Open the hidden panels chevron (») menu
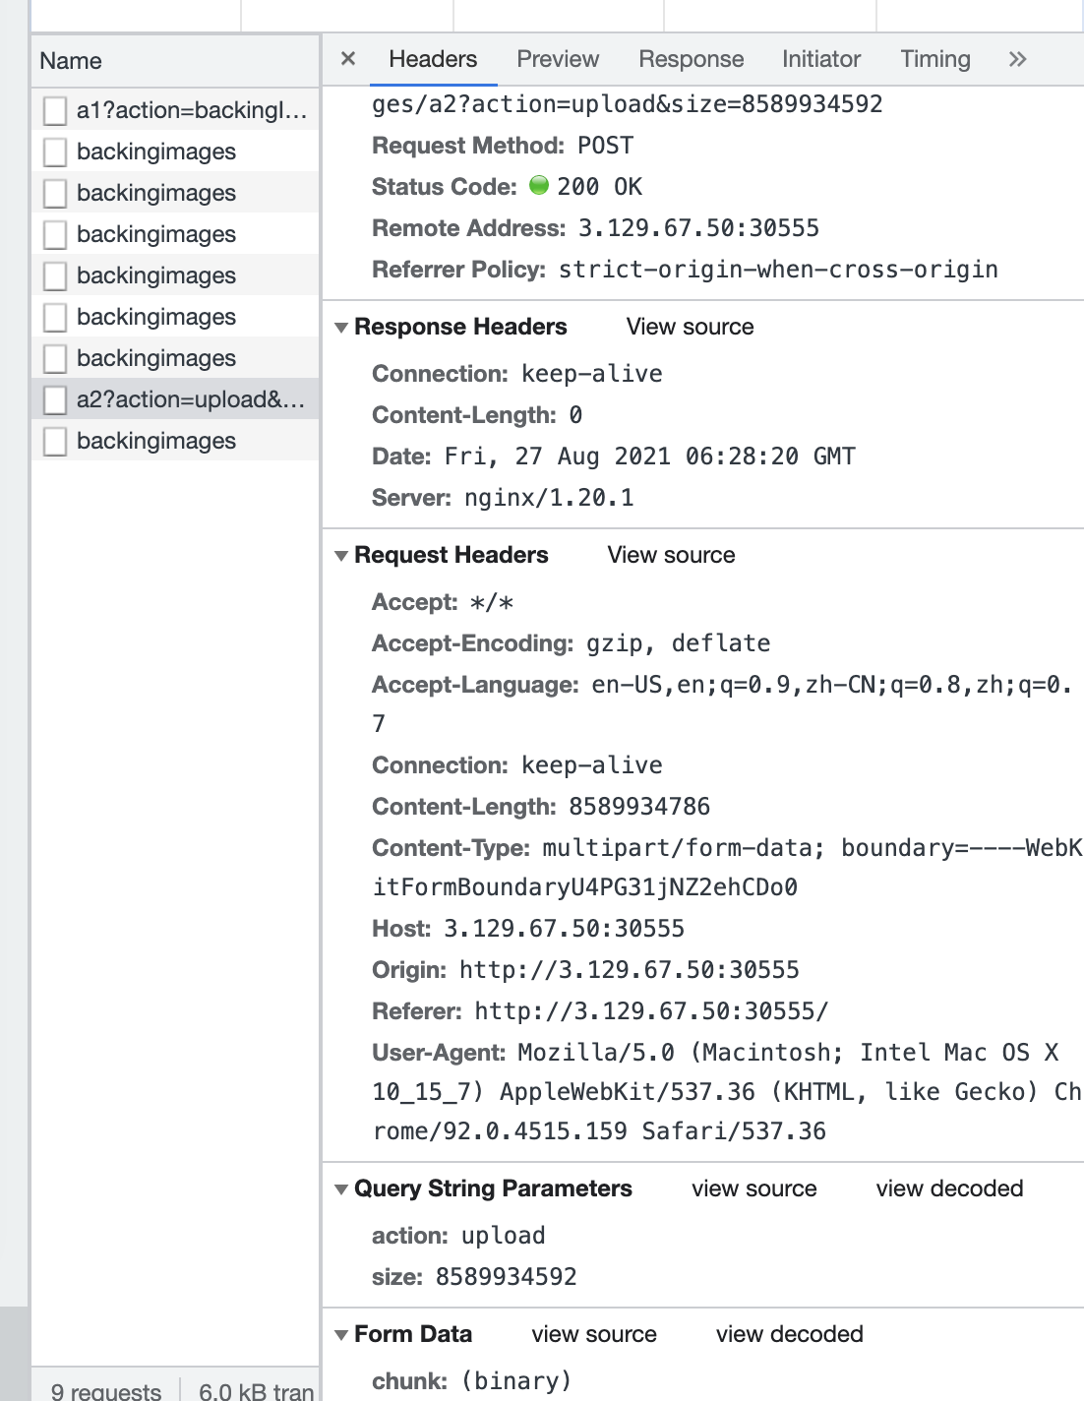 pos(1018,59)
